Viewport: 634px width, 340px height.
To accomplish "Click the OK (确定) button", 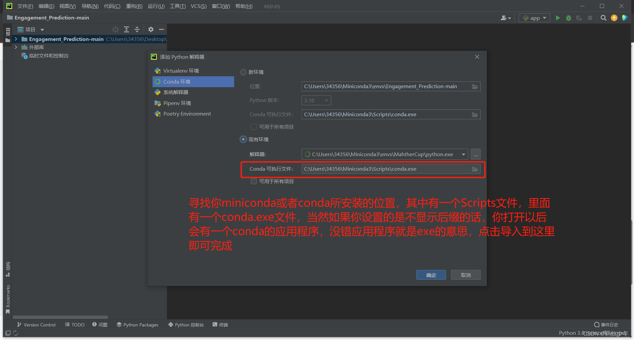I will 431,275.
